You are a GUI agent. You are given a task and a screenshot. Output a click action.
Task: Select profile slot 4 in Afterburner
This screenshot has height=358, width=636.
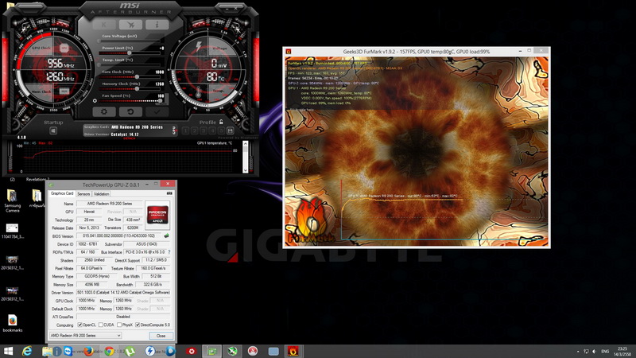[x=212, y=130]
